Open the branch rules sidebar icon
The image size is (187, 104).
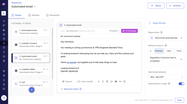click(4, 25)
